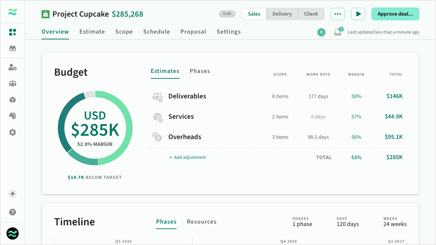Open the three-dots more options button
This screenshot has width=436, height=245.
click(x=338, y=14)
